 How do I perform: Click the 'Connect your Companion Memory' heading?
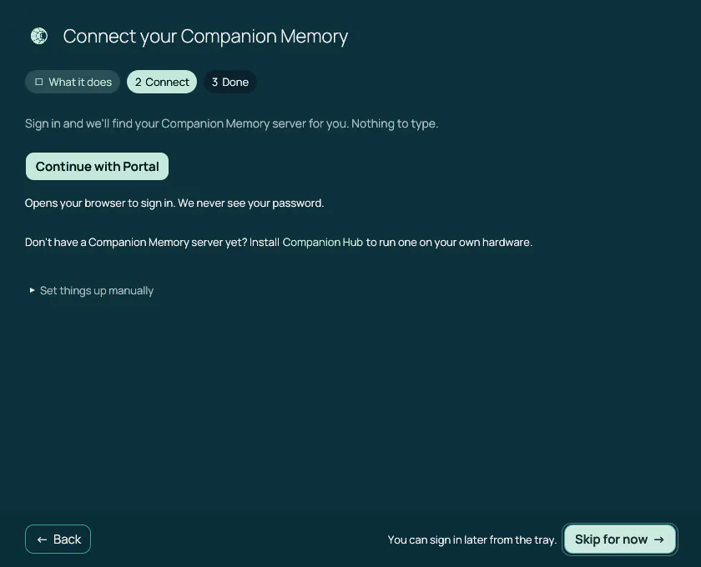[205, 36]
